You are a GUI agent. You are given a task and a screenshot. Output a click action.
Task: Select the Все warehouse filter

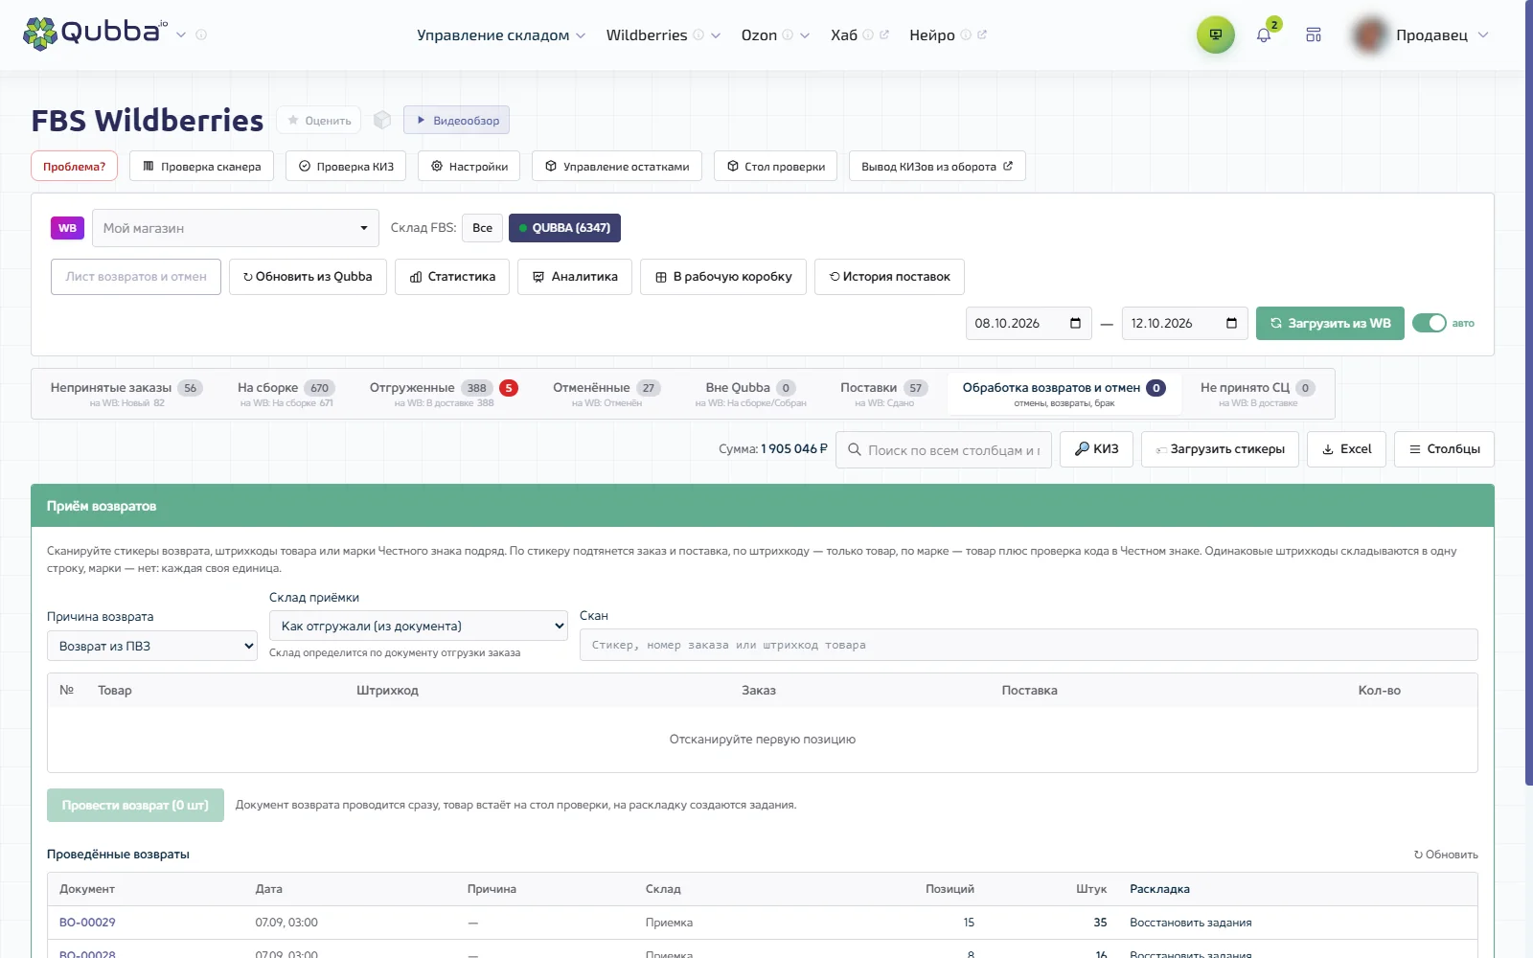point(482,228)
